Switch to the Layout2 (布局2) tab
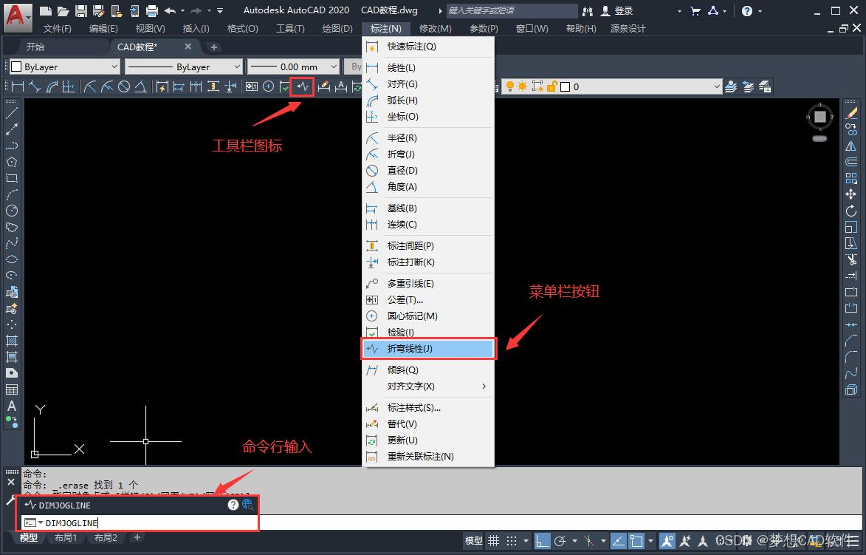 point(106,538)
